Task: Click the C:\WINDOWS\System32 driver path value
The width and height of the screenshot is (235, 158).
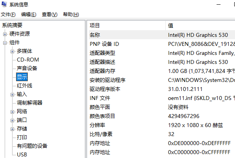Action: coord(201,80)
